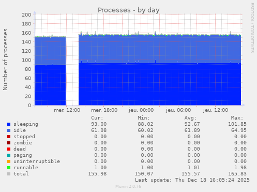Click total current value 155.98
This screenshot has width=257, height=192.
pos(97,174)
